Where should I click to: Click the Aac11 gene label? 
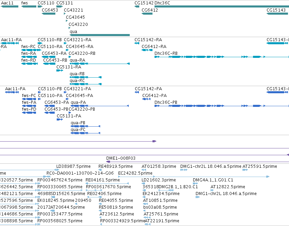(7, 3)
